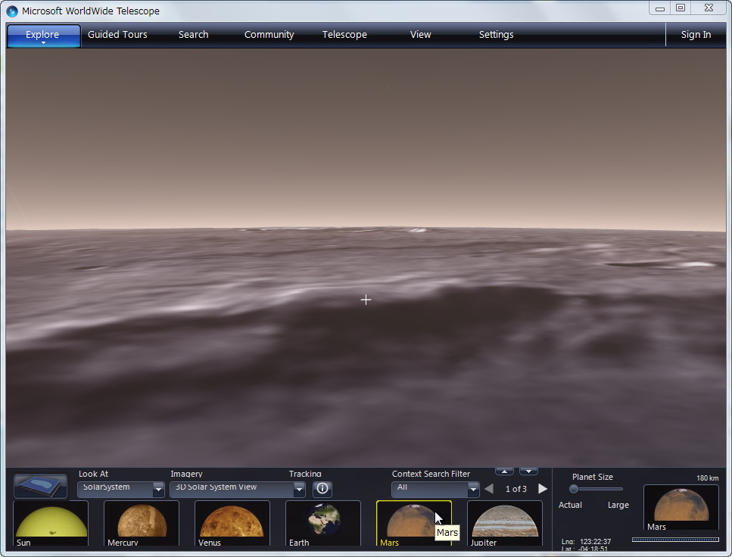The image size is (732, 557).
Task: Click the '1 of 3' page indicator
Action: click(516, 489)
